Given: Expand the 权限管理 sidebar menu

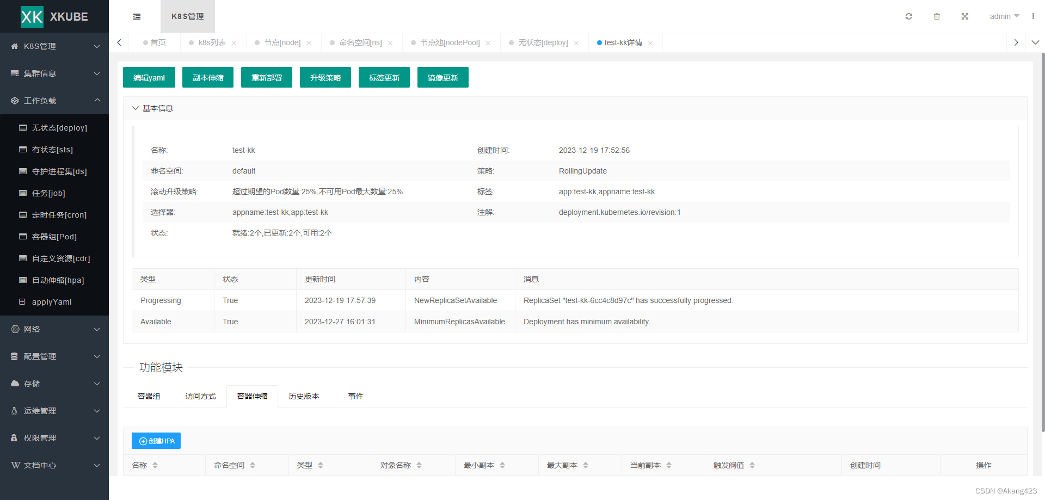Looking at the screenshot, I should coord(54,438).
